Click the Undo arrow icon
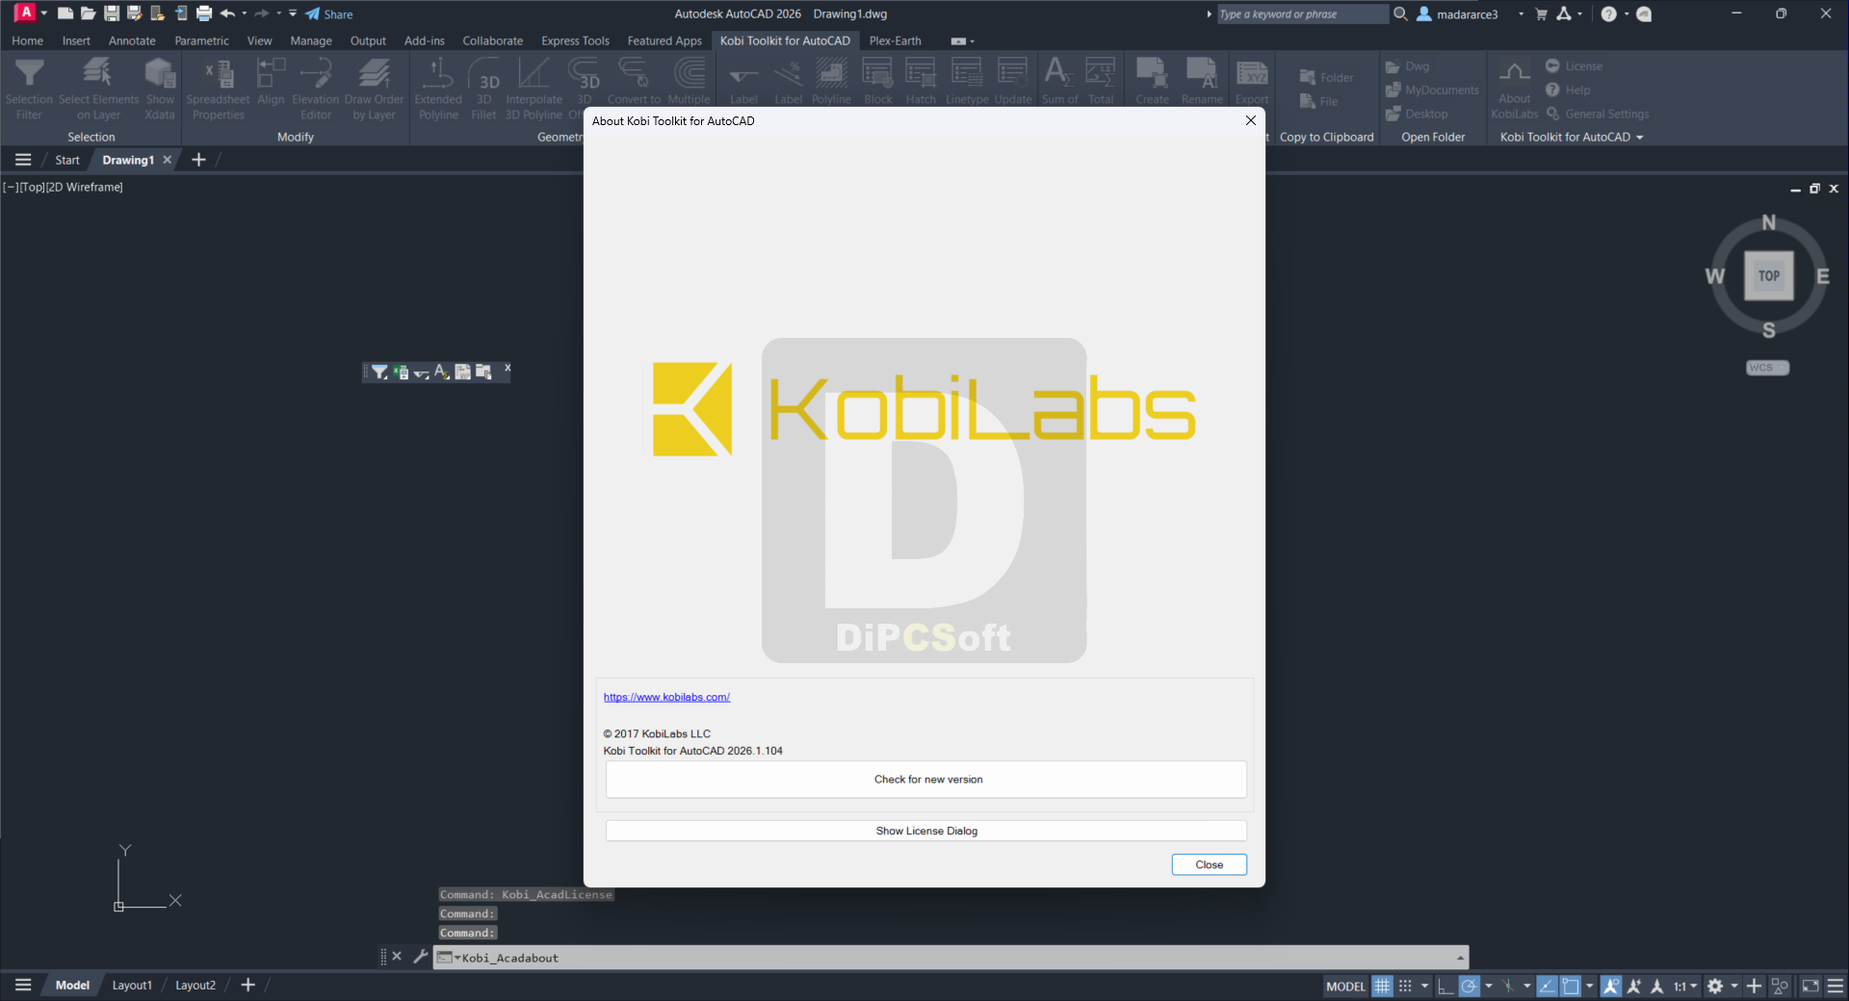Viewport: 1849px width, 1001px height. coord(227,13)
